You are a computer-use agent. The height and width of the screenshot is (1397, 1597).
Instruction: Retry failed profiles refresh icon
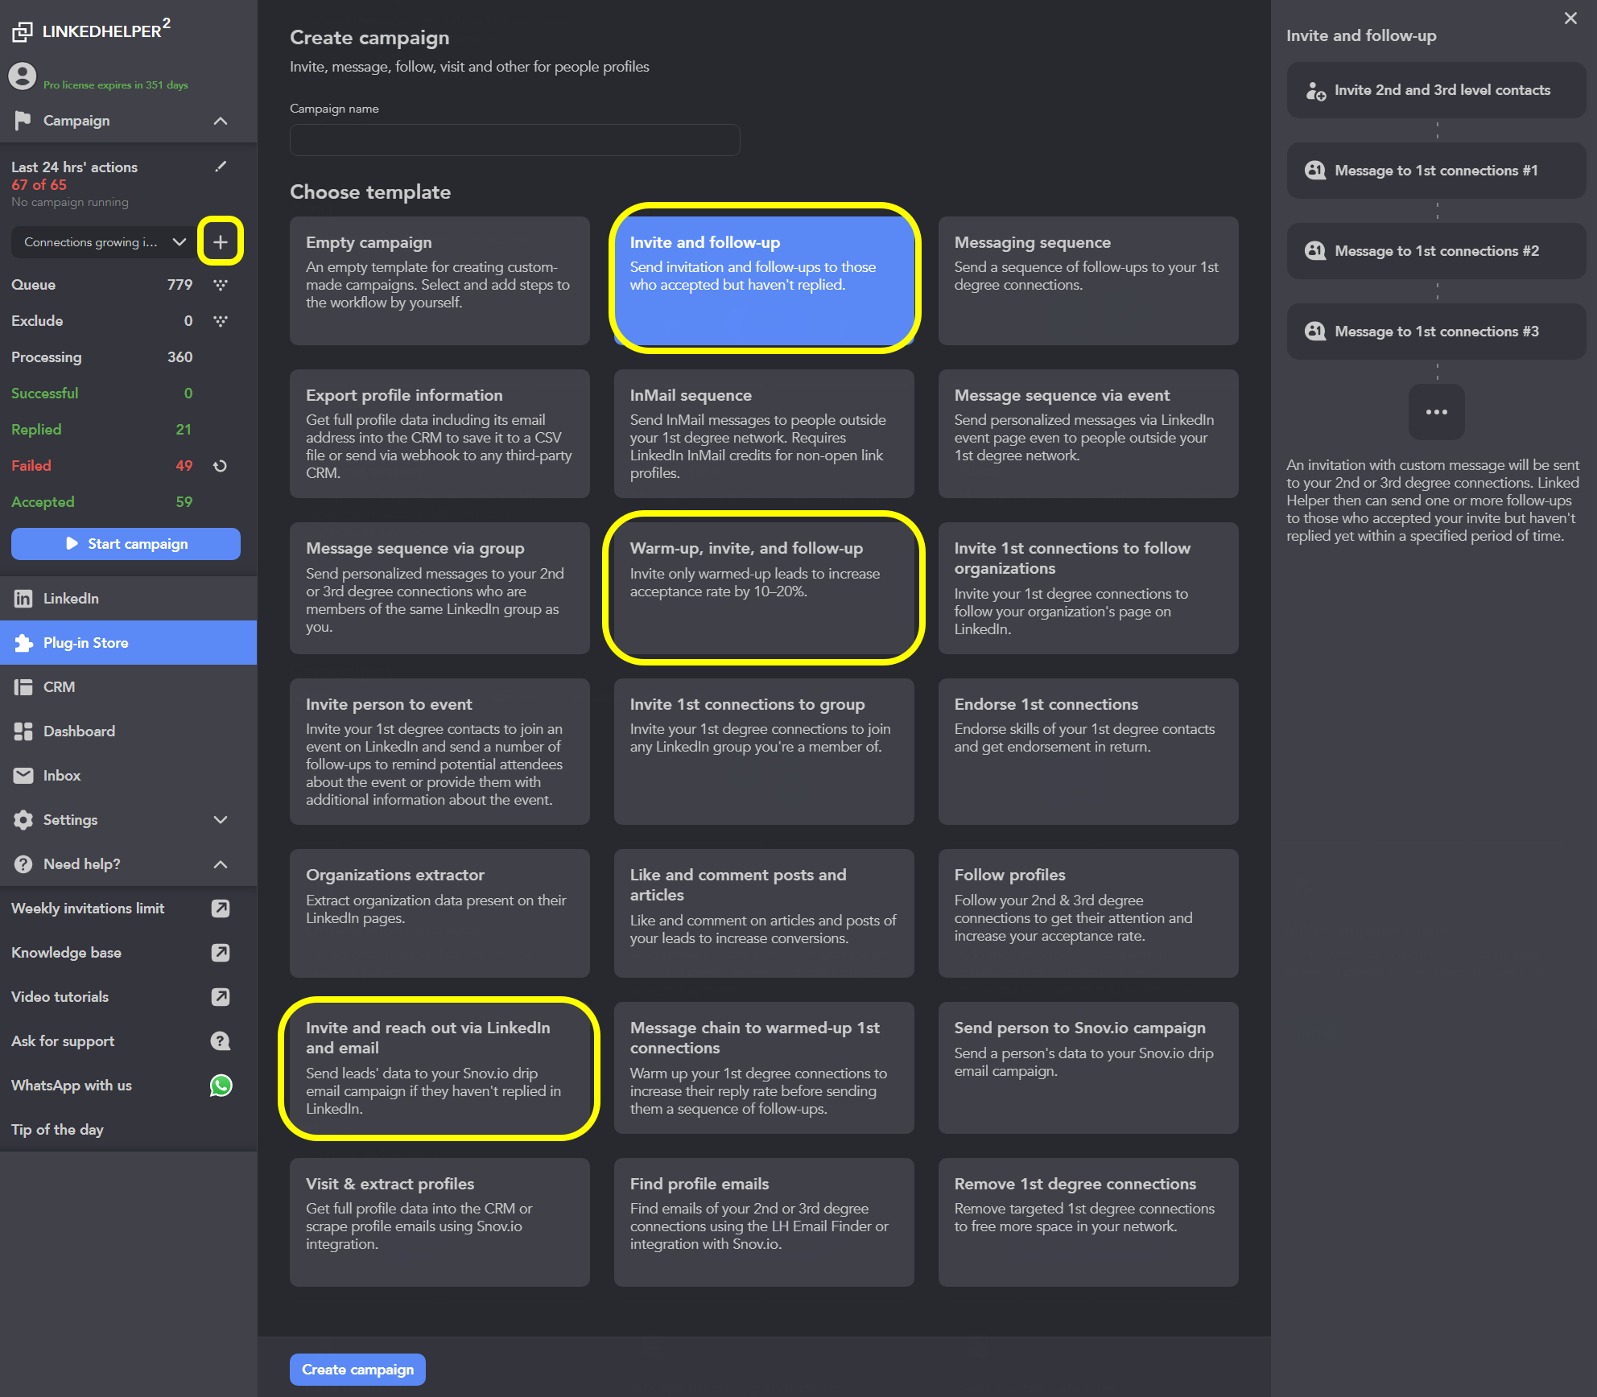point(221,466)
